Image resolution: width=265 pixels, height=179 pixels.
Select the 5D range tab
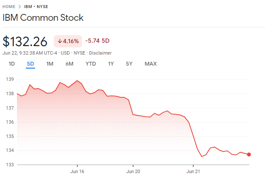30,64
